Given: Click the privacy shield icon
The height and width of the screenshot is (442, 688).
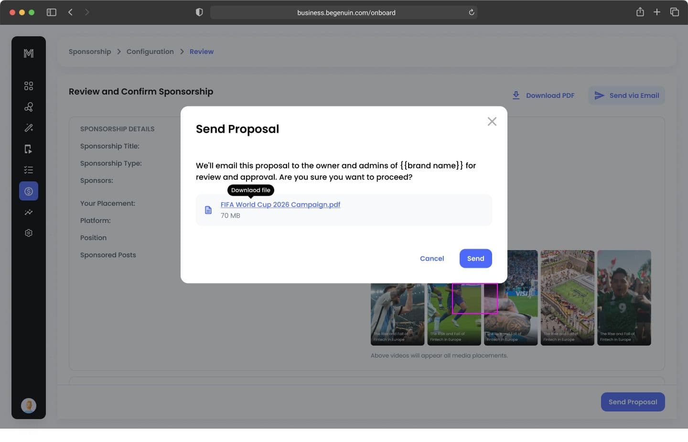Looking at the screenshot, I should [199, 12].
